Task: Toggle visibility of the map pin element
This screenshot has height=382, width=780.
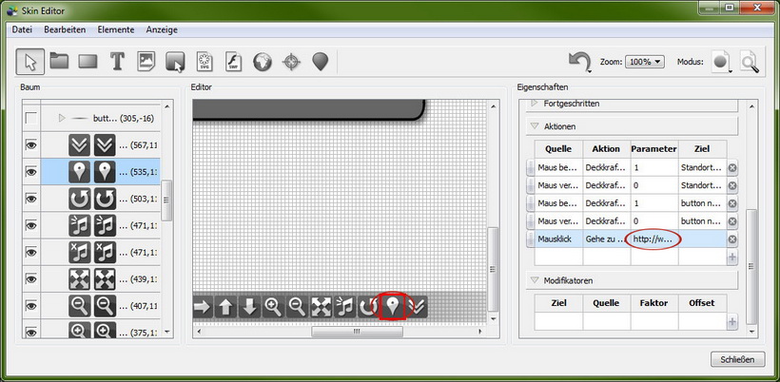Action: pyautogui.click(x=32, y=172)
